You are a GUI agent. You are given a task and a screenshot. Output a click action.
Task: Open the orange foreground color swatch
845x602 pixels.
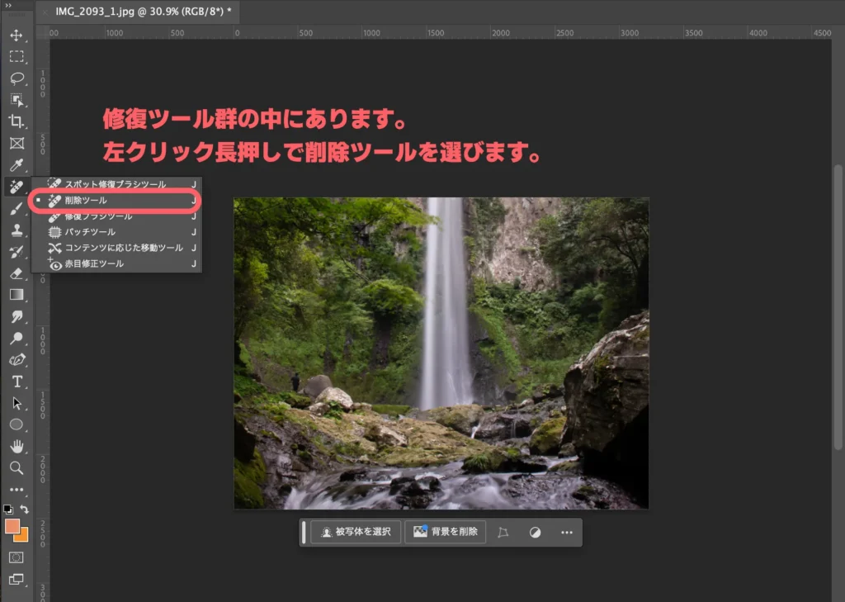[x=12, y=527]
